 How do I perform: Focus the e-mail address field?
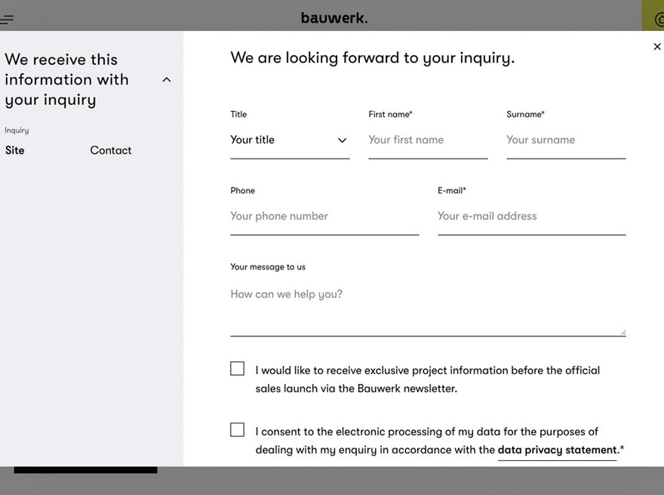point(530,216)
